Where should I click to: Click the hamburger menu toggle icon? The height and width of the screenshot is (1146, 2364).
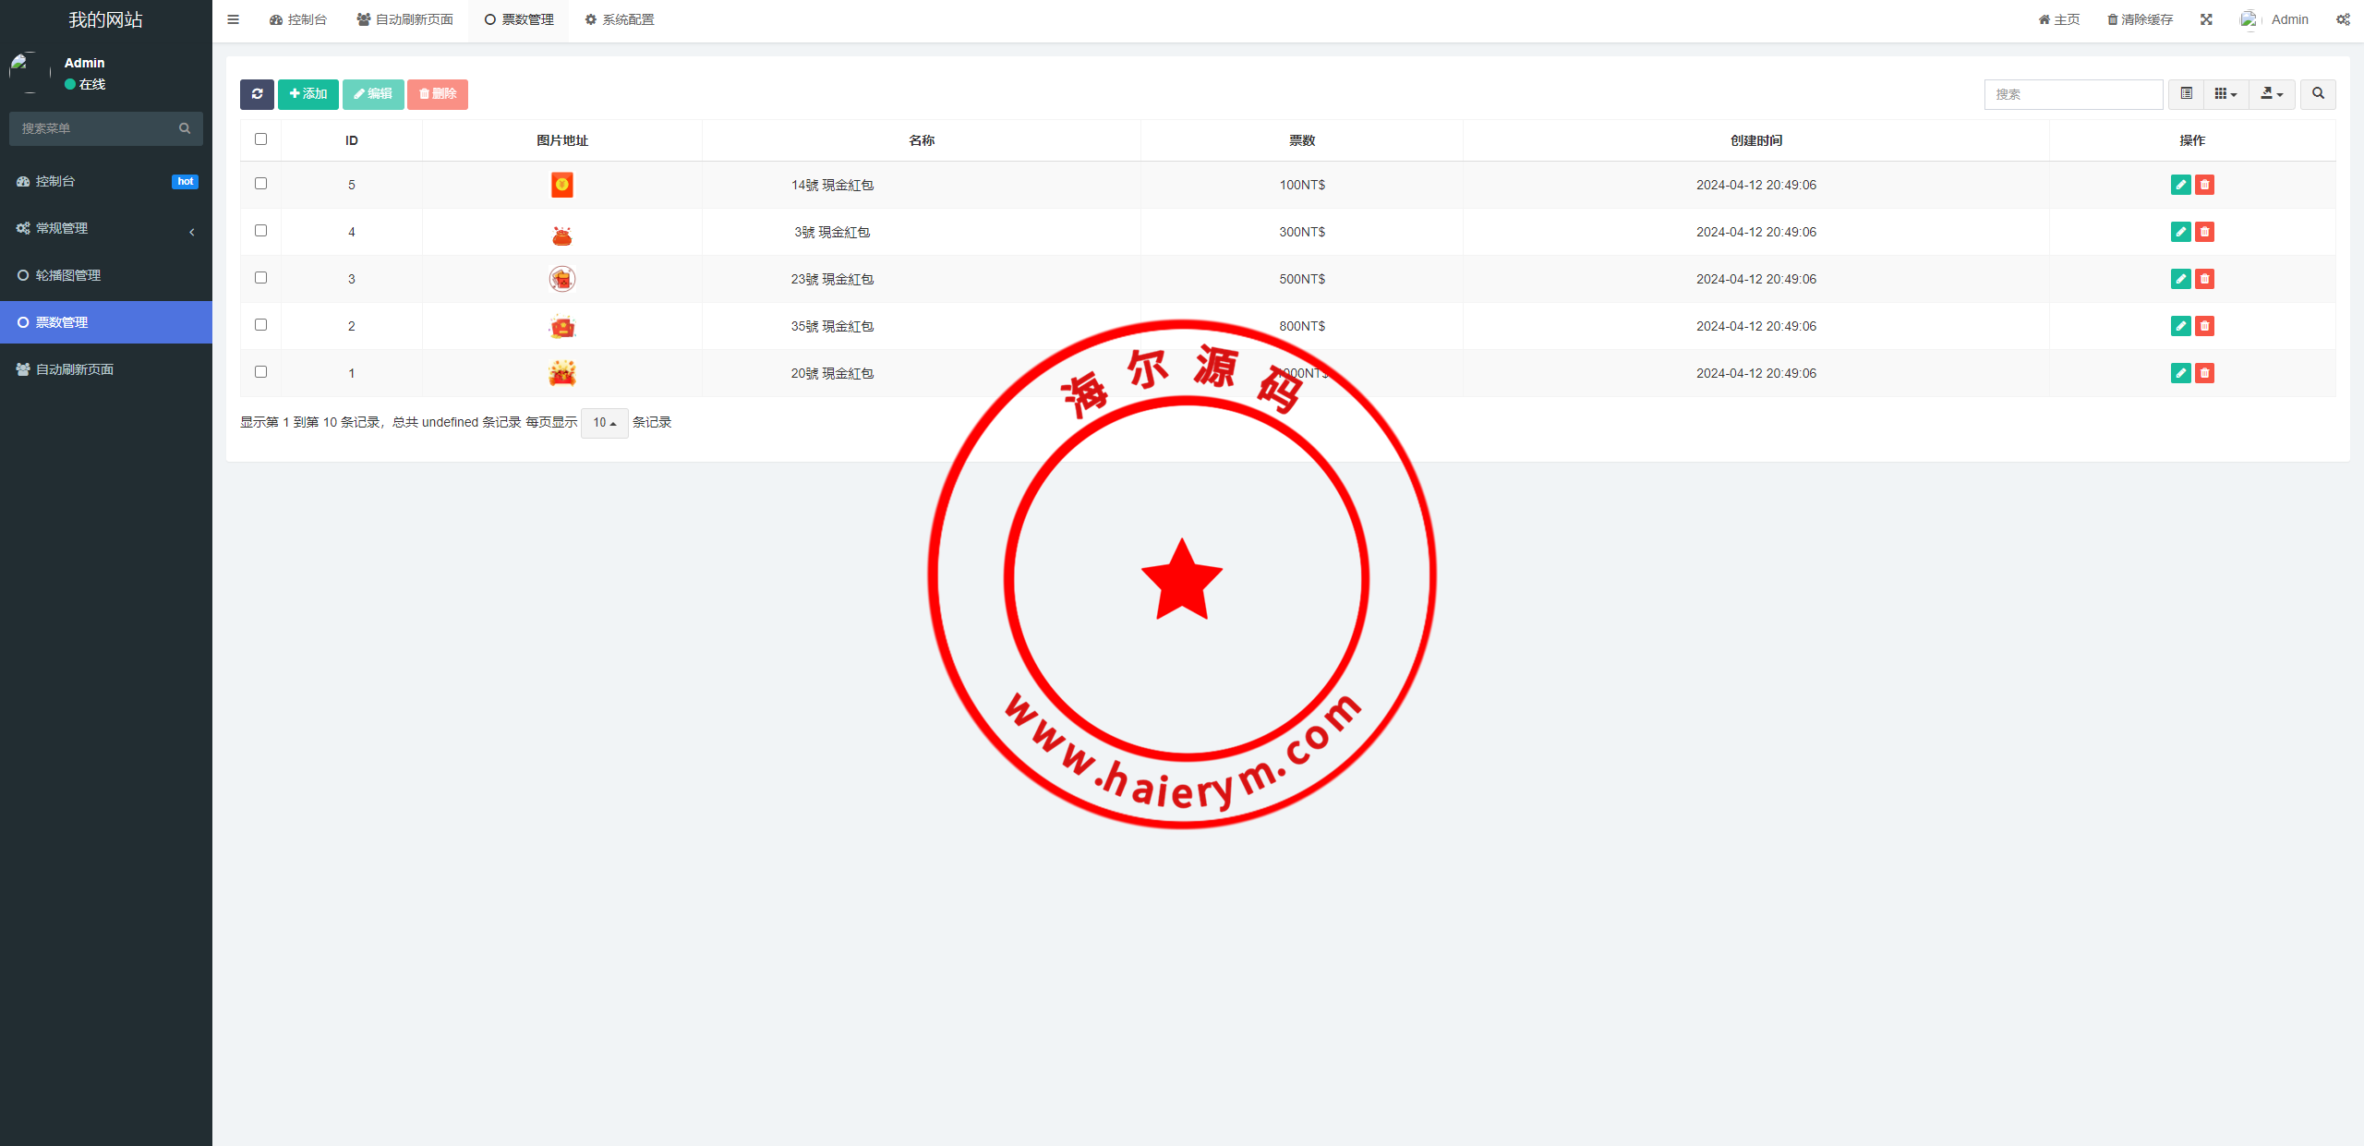coord(233,19)
